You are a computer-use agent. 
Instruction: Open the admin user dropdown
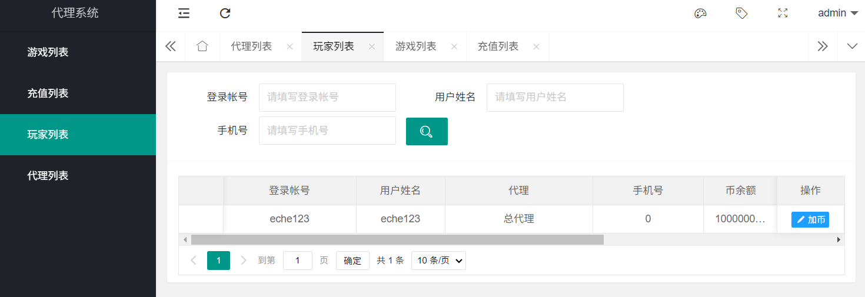point(838,14)
